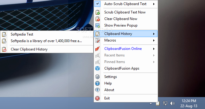Viewport: 205px width, 109px height.
Task: Click the ClipboardFusion Online red arrow icon
Action: coord(97,49)
